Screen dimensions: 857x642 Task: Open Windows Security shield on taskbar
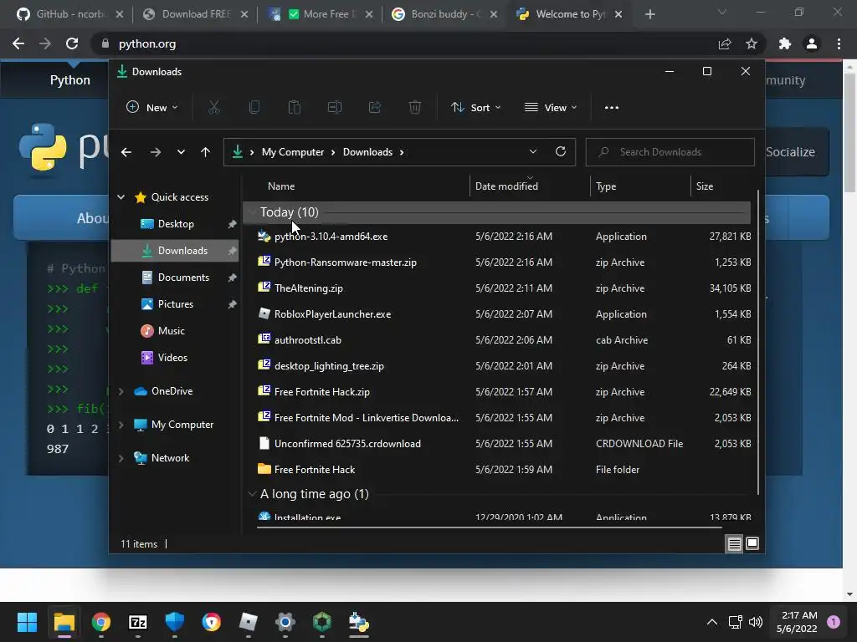pos(174,622)
